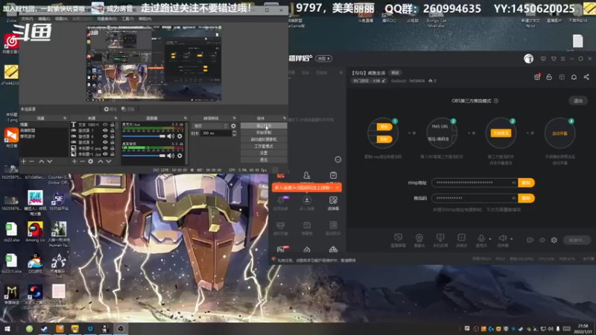596x335 pixels.
Task: Expand speaker options arrow in Douyu toolbar
Action: [512, 239]
